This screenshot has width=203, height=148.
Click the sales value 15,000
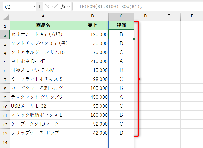click(93, 70)
